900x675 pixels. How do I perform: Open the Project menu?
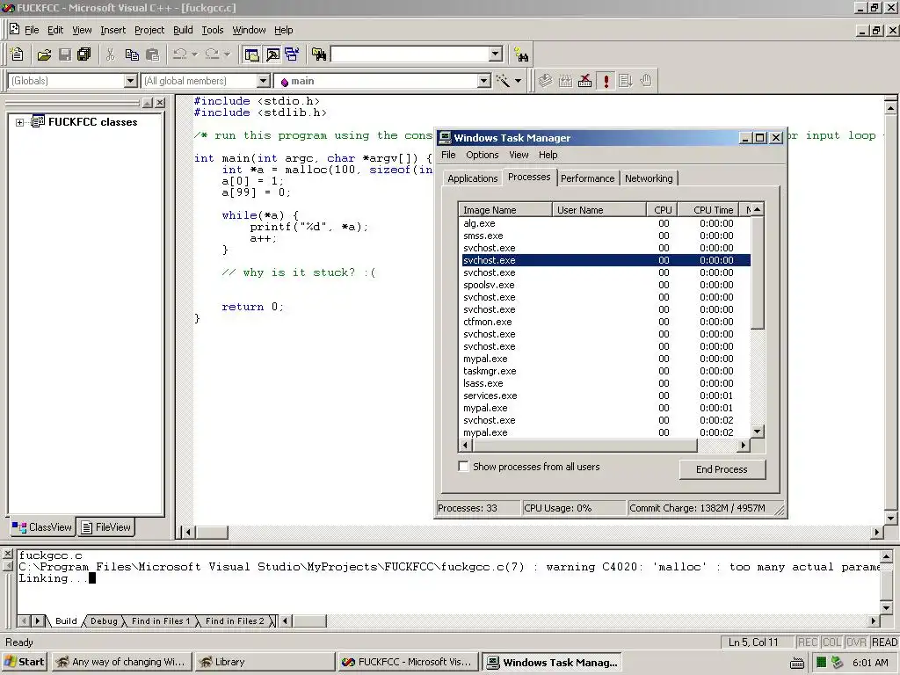coord(149,30)
